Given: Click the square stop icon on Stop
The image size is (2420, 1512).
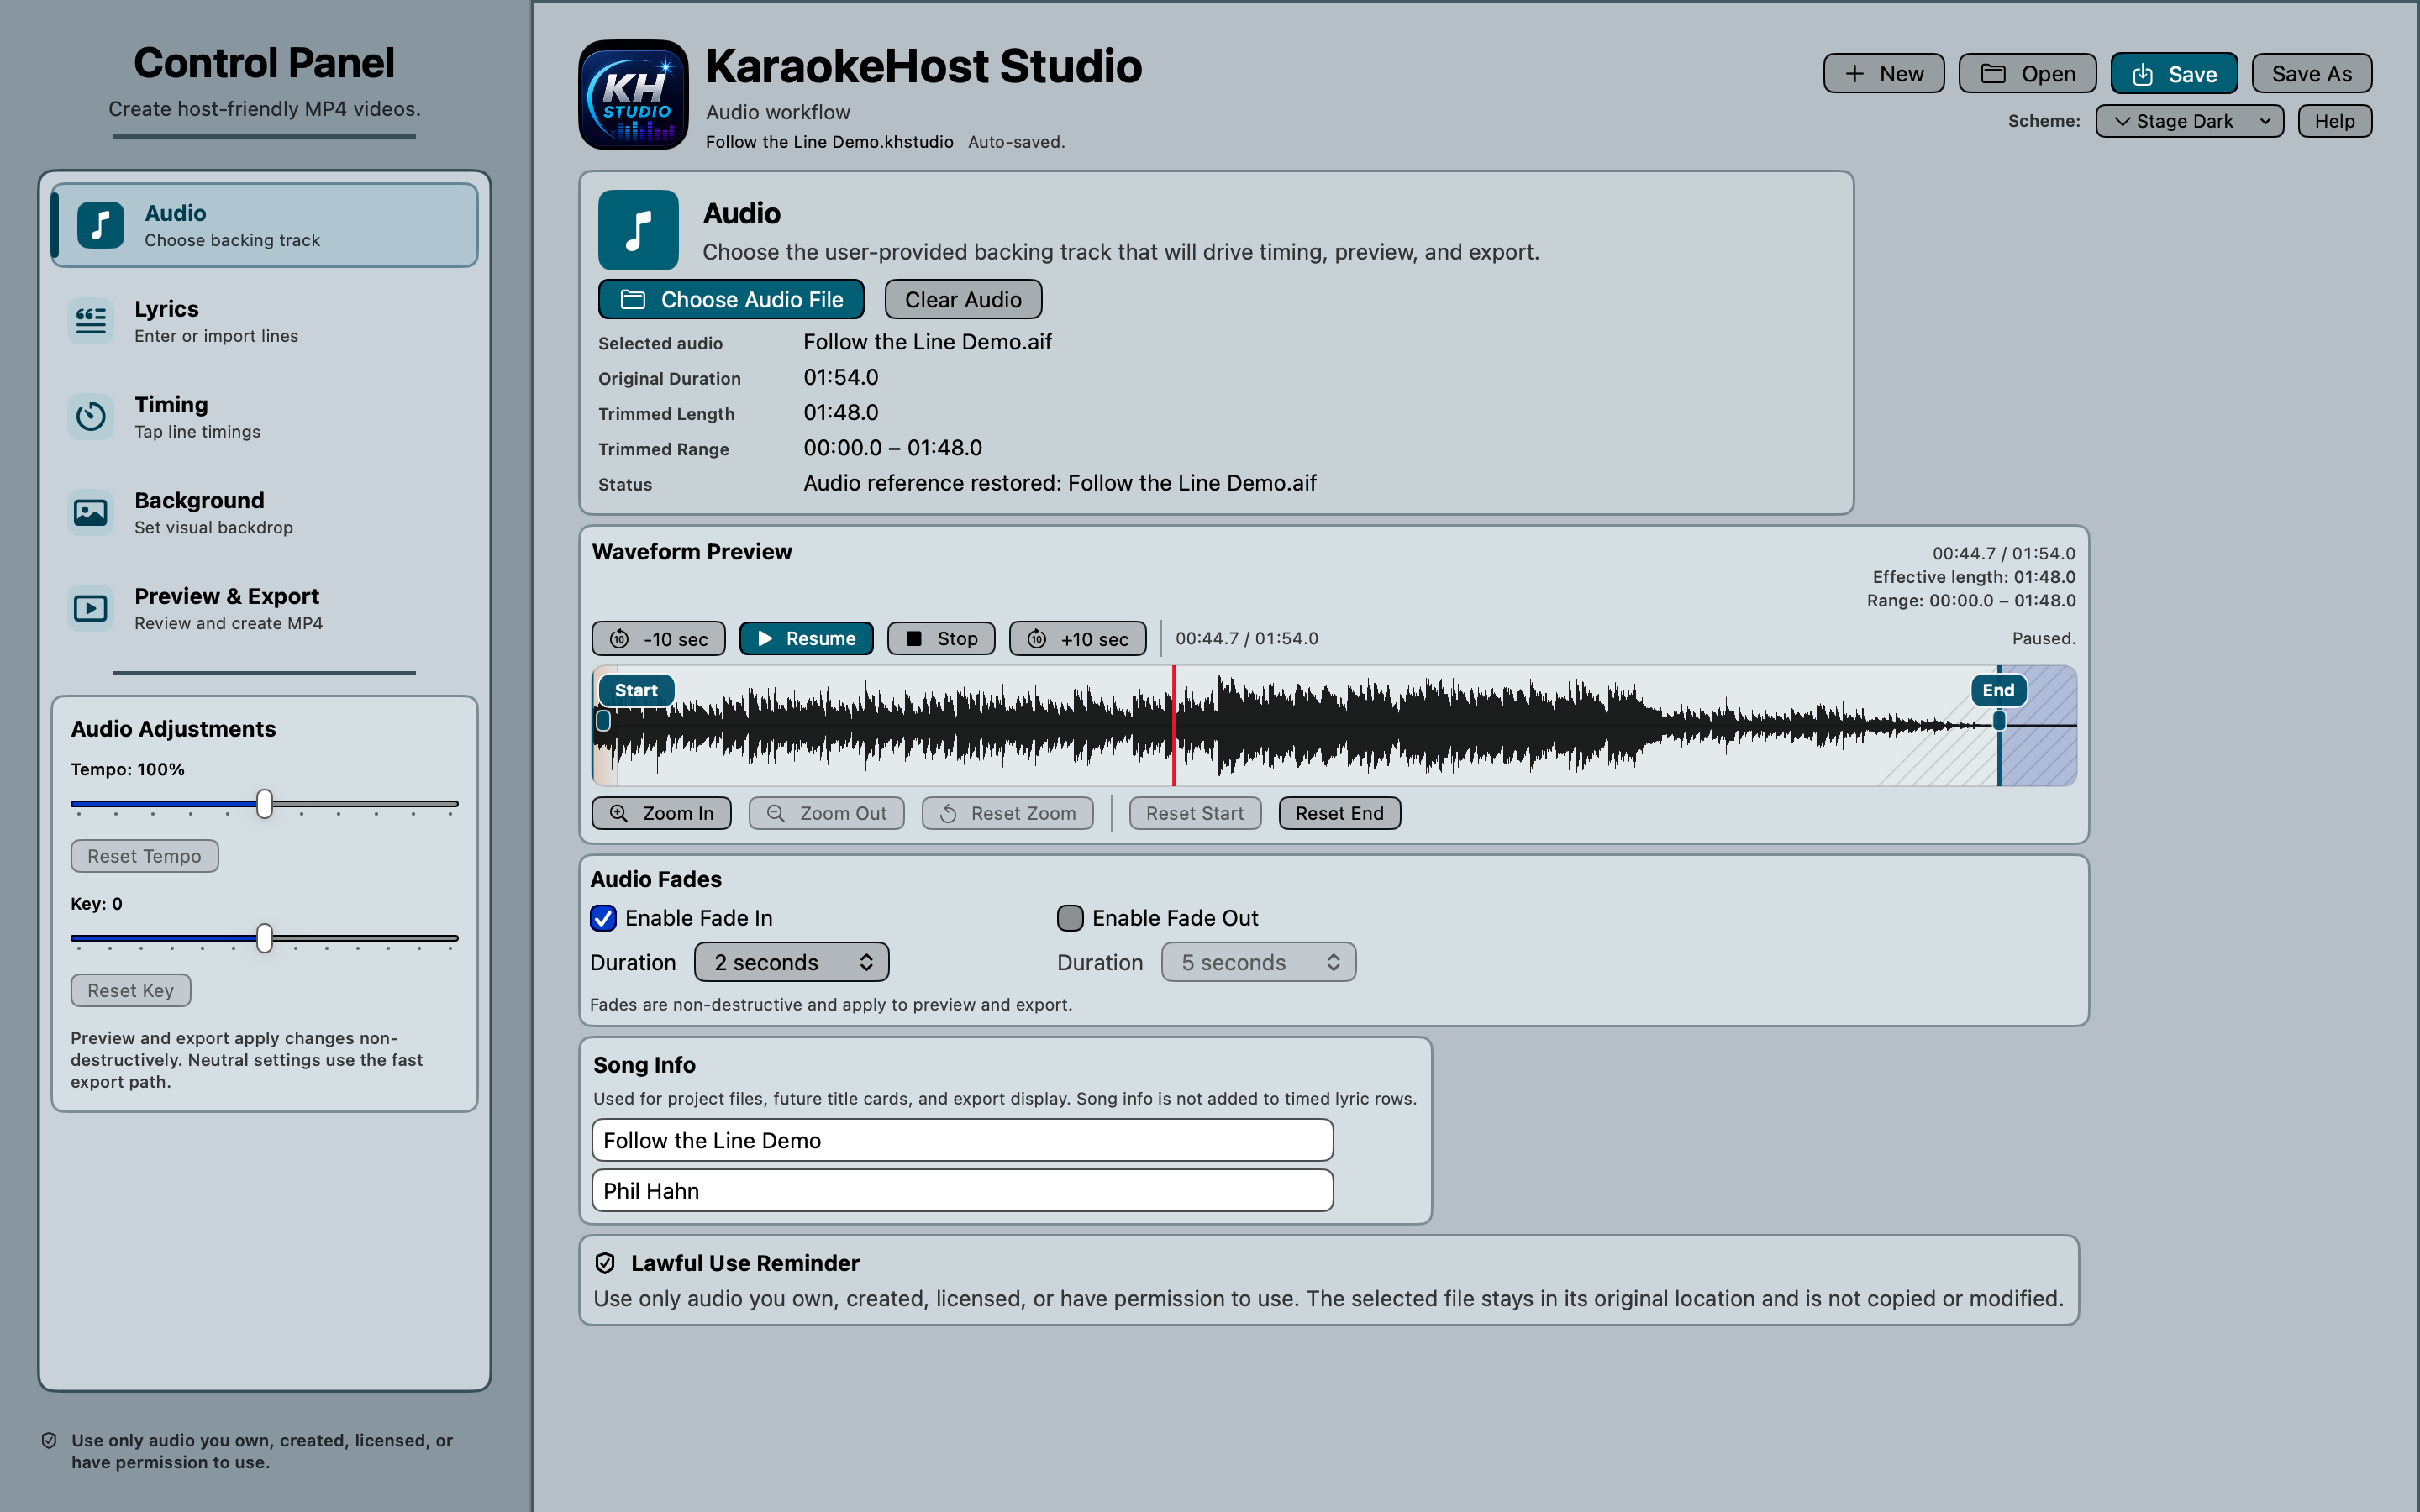Looking at the screenshot, I should [913, 638].
